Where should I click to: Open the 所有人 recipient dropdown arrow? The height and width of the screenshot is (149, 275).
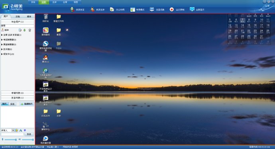point(13,130)
